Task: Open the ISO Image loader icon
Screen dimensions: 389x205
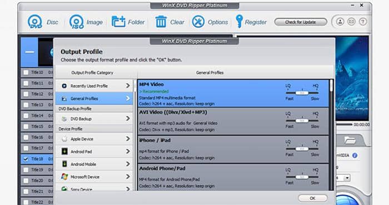Action: click(x=77, y=22)
